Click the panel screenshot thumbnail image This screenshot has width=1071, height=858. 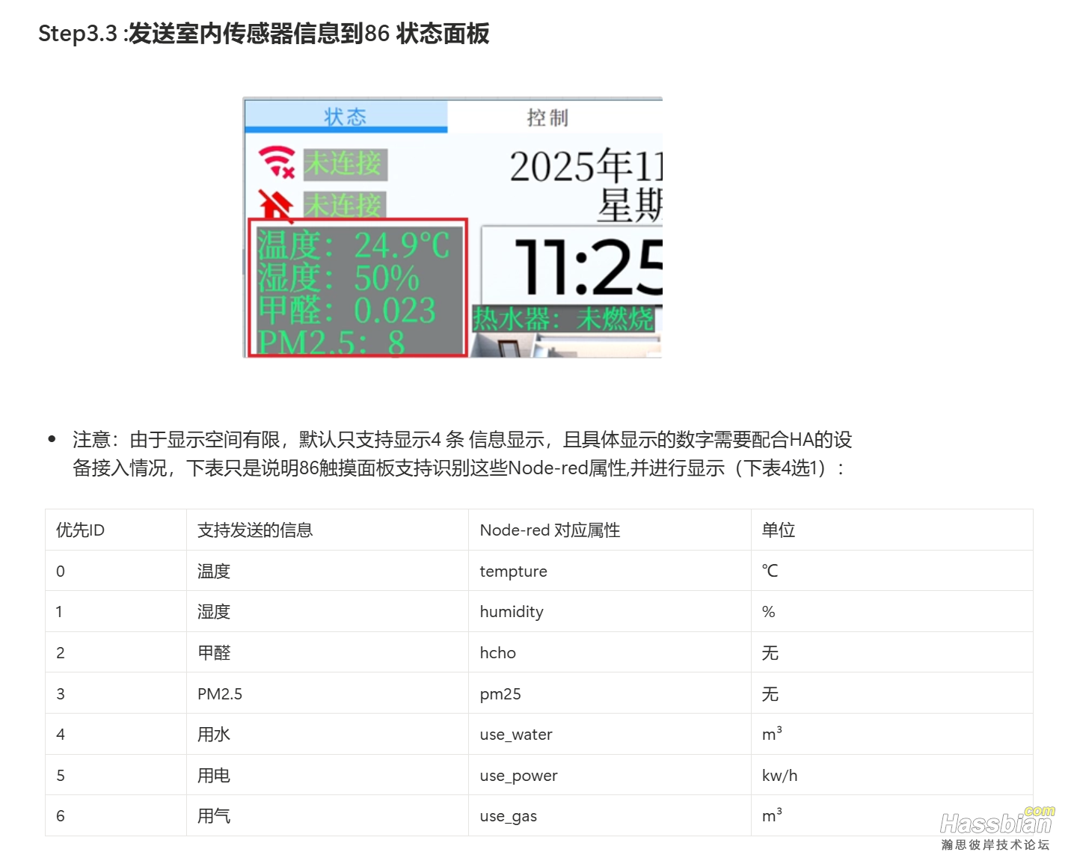(453, 227)
